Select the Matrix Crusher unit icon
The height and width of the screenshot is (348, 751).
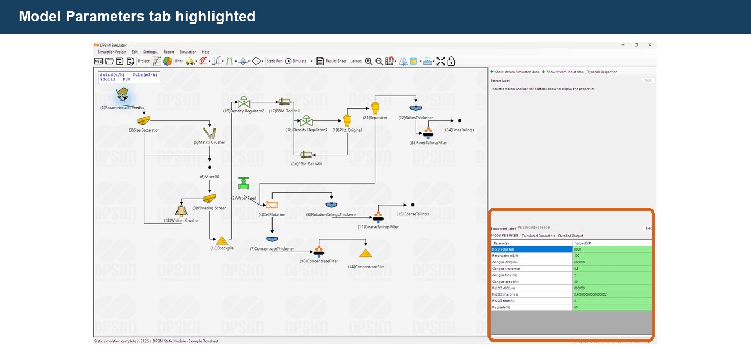click(209, 133)
